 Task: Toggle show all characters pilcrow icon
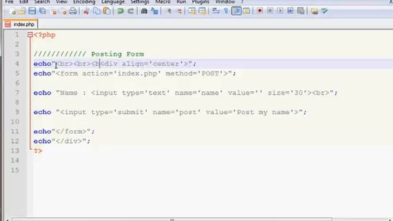click(x=226, y=11)
